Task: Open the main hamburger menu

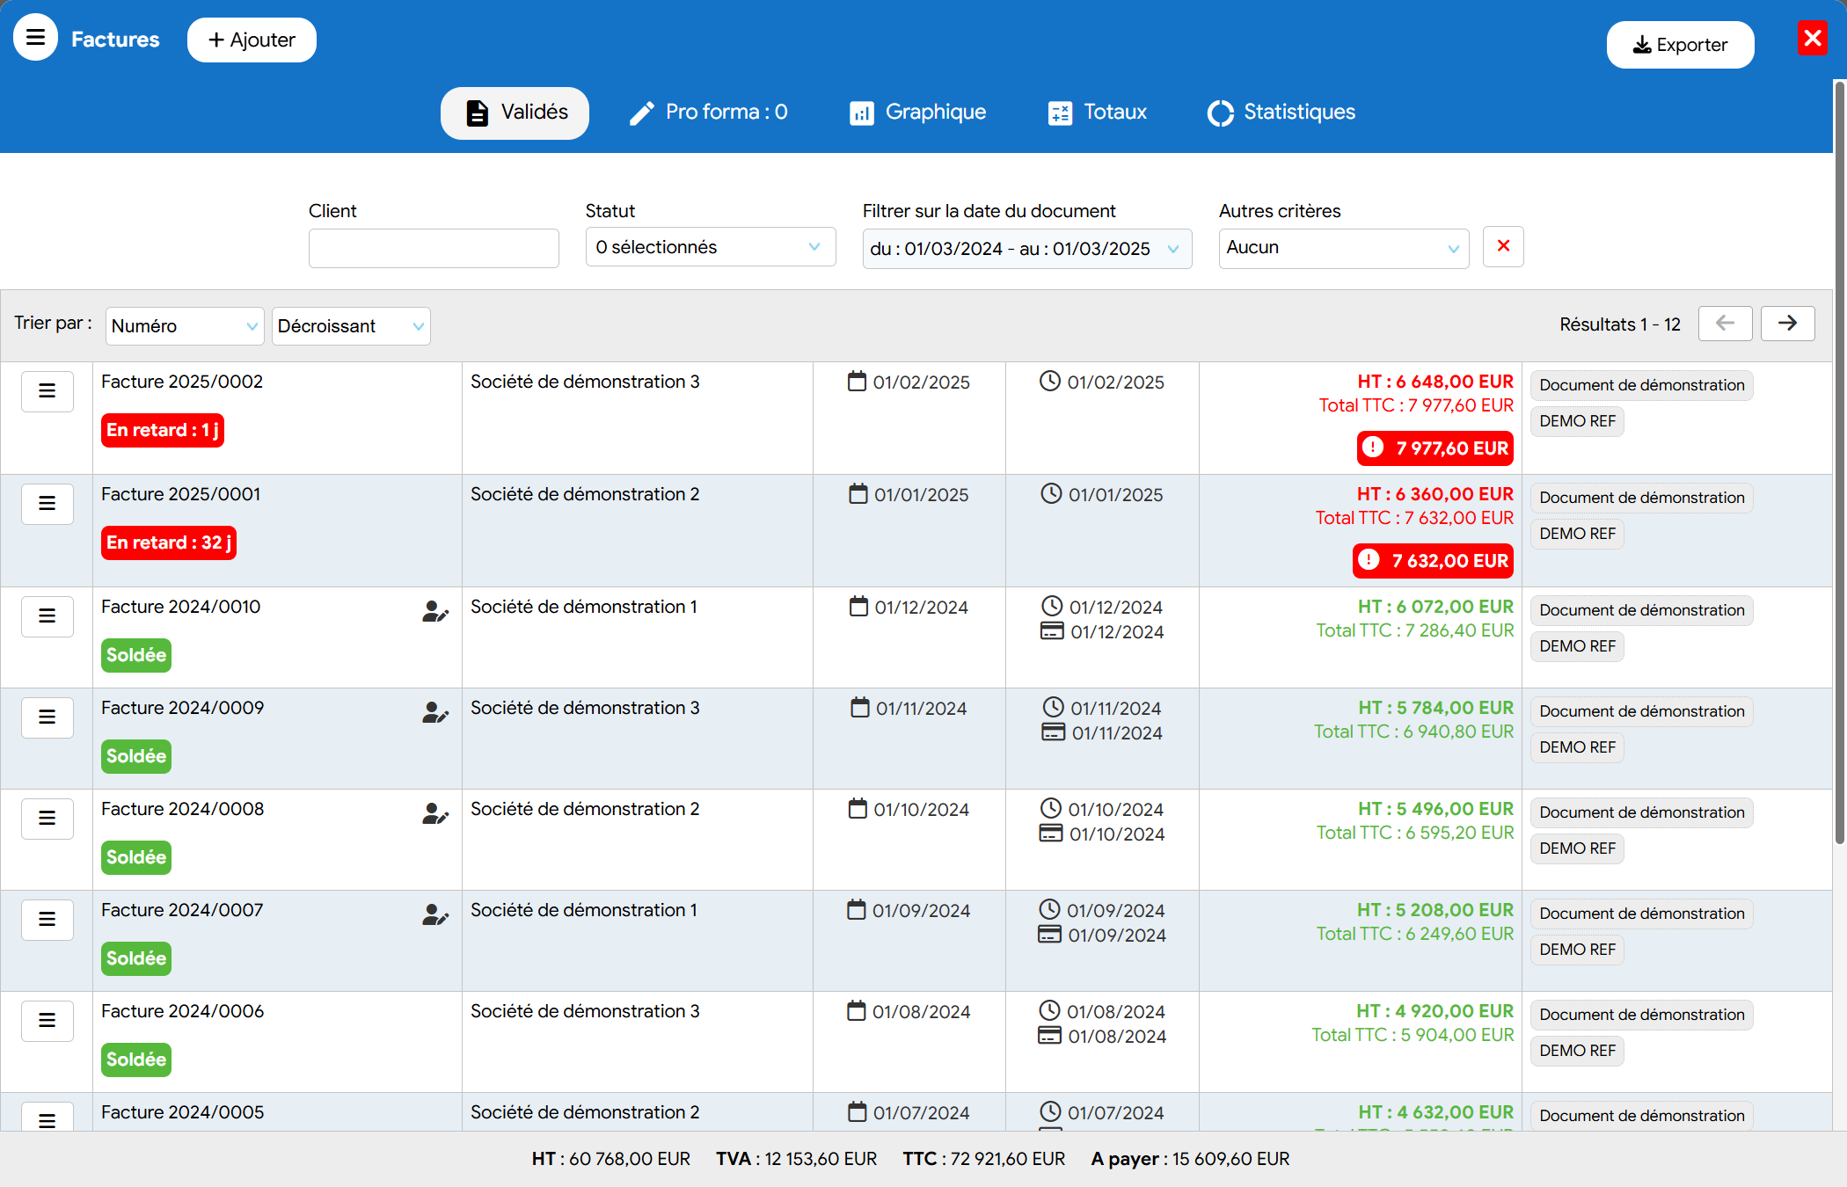Action: point(35,38)
